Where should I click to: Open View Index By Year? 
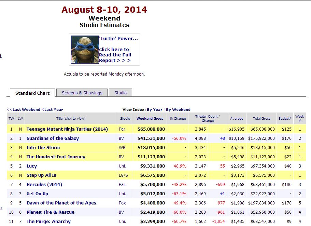point(154,109)
